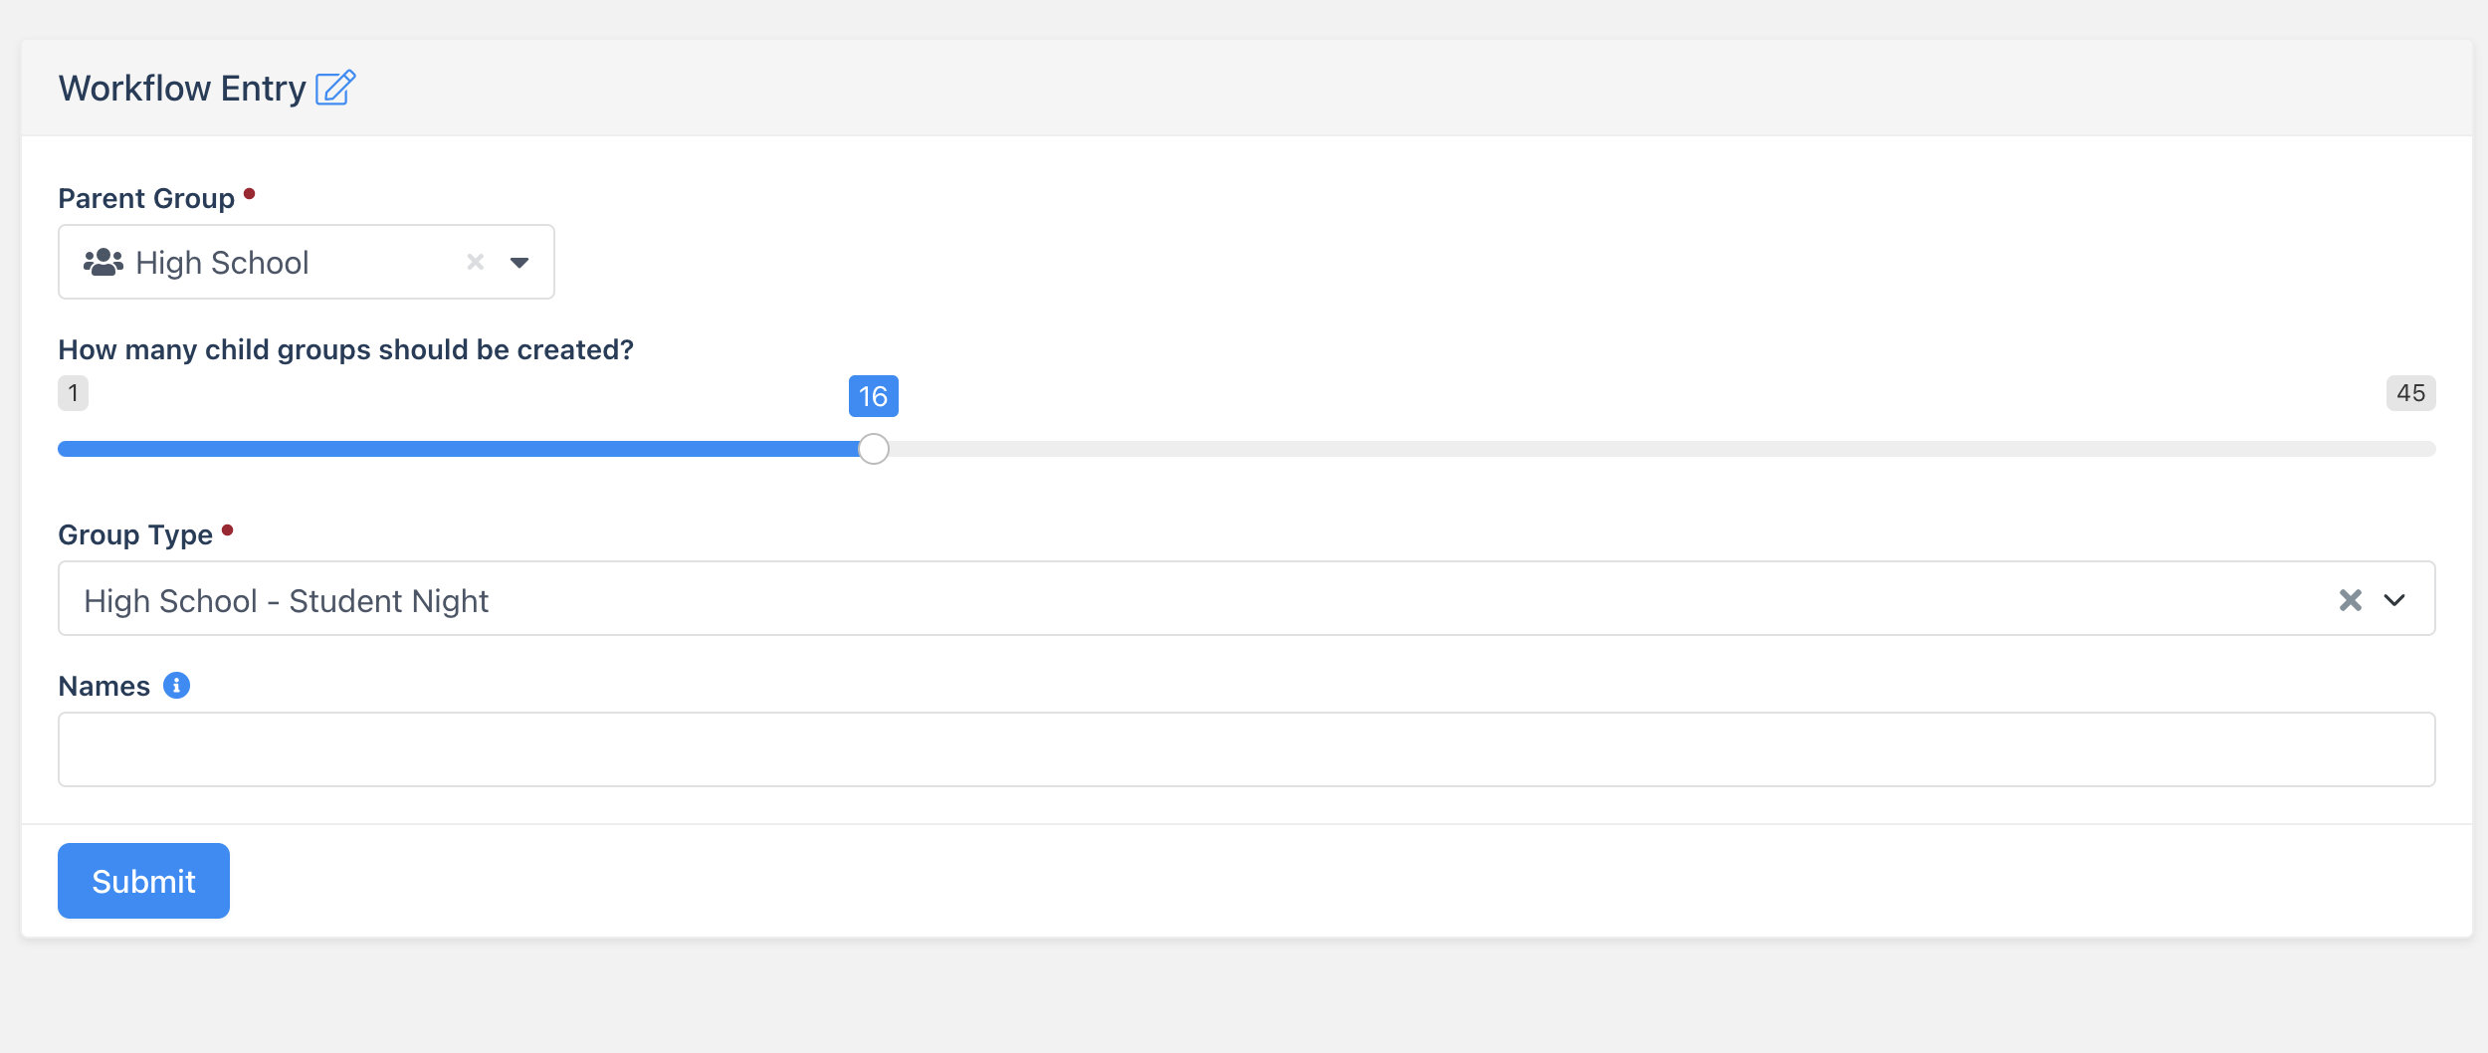Click the Names info icon

click(176, 686)
